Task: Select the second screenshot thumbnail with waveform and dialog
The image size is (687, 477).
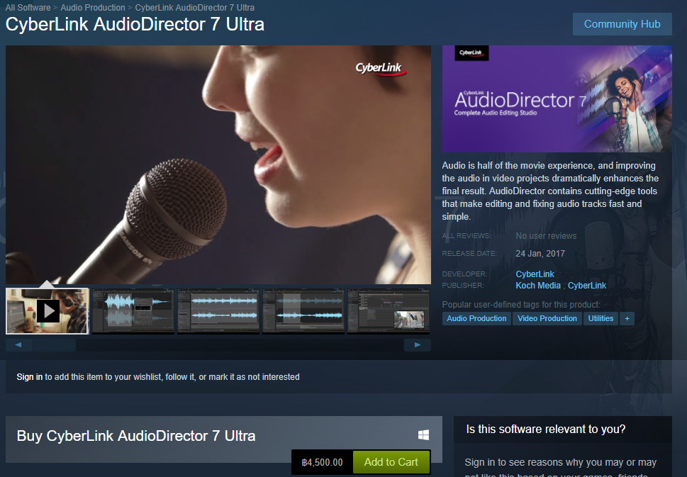Action: 133,311
